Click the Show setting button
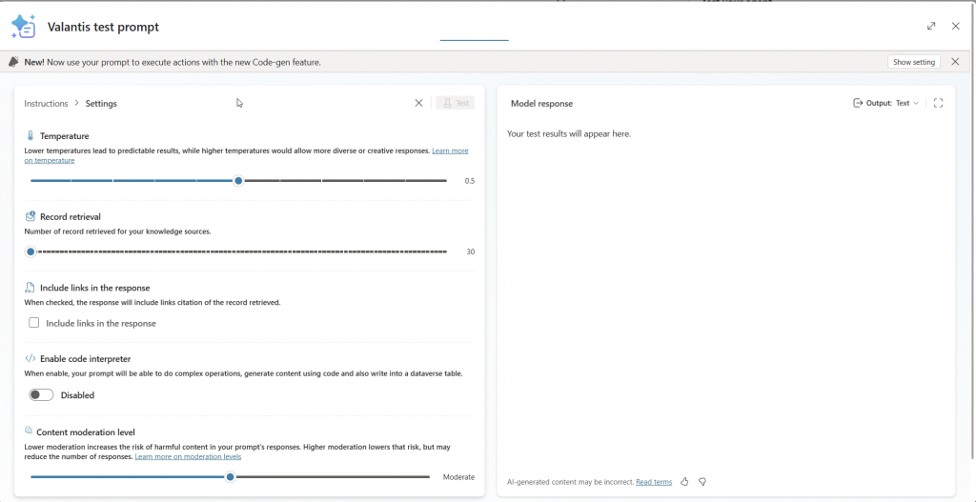The image size is (976, 502). [x=913, y=62]
